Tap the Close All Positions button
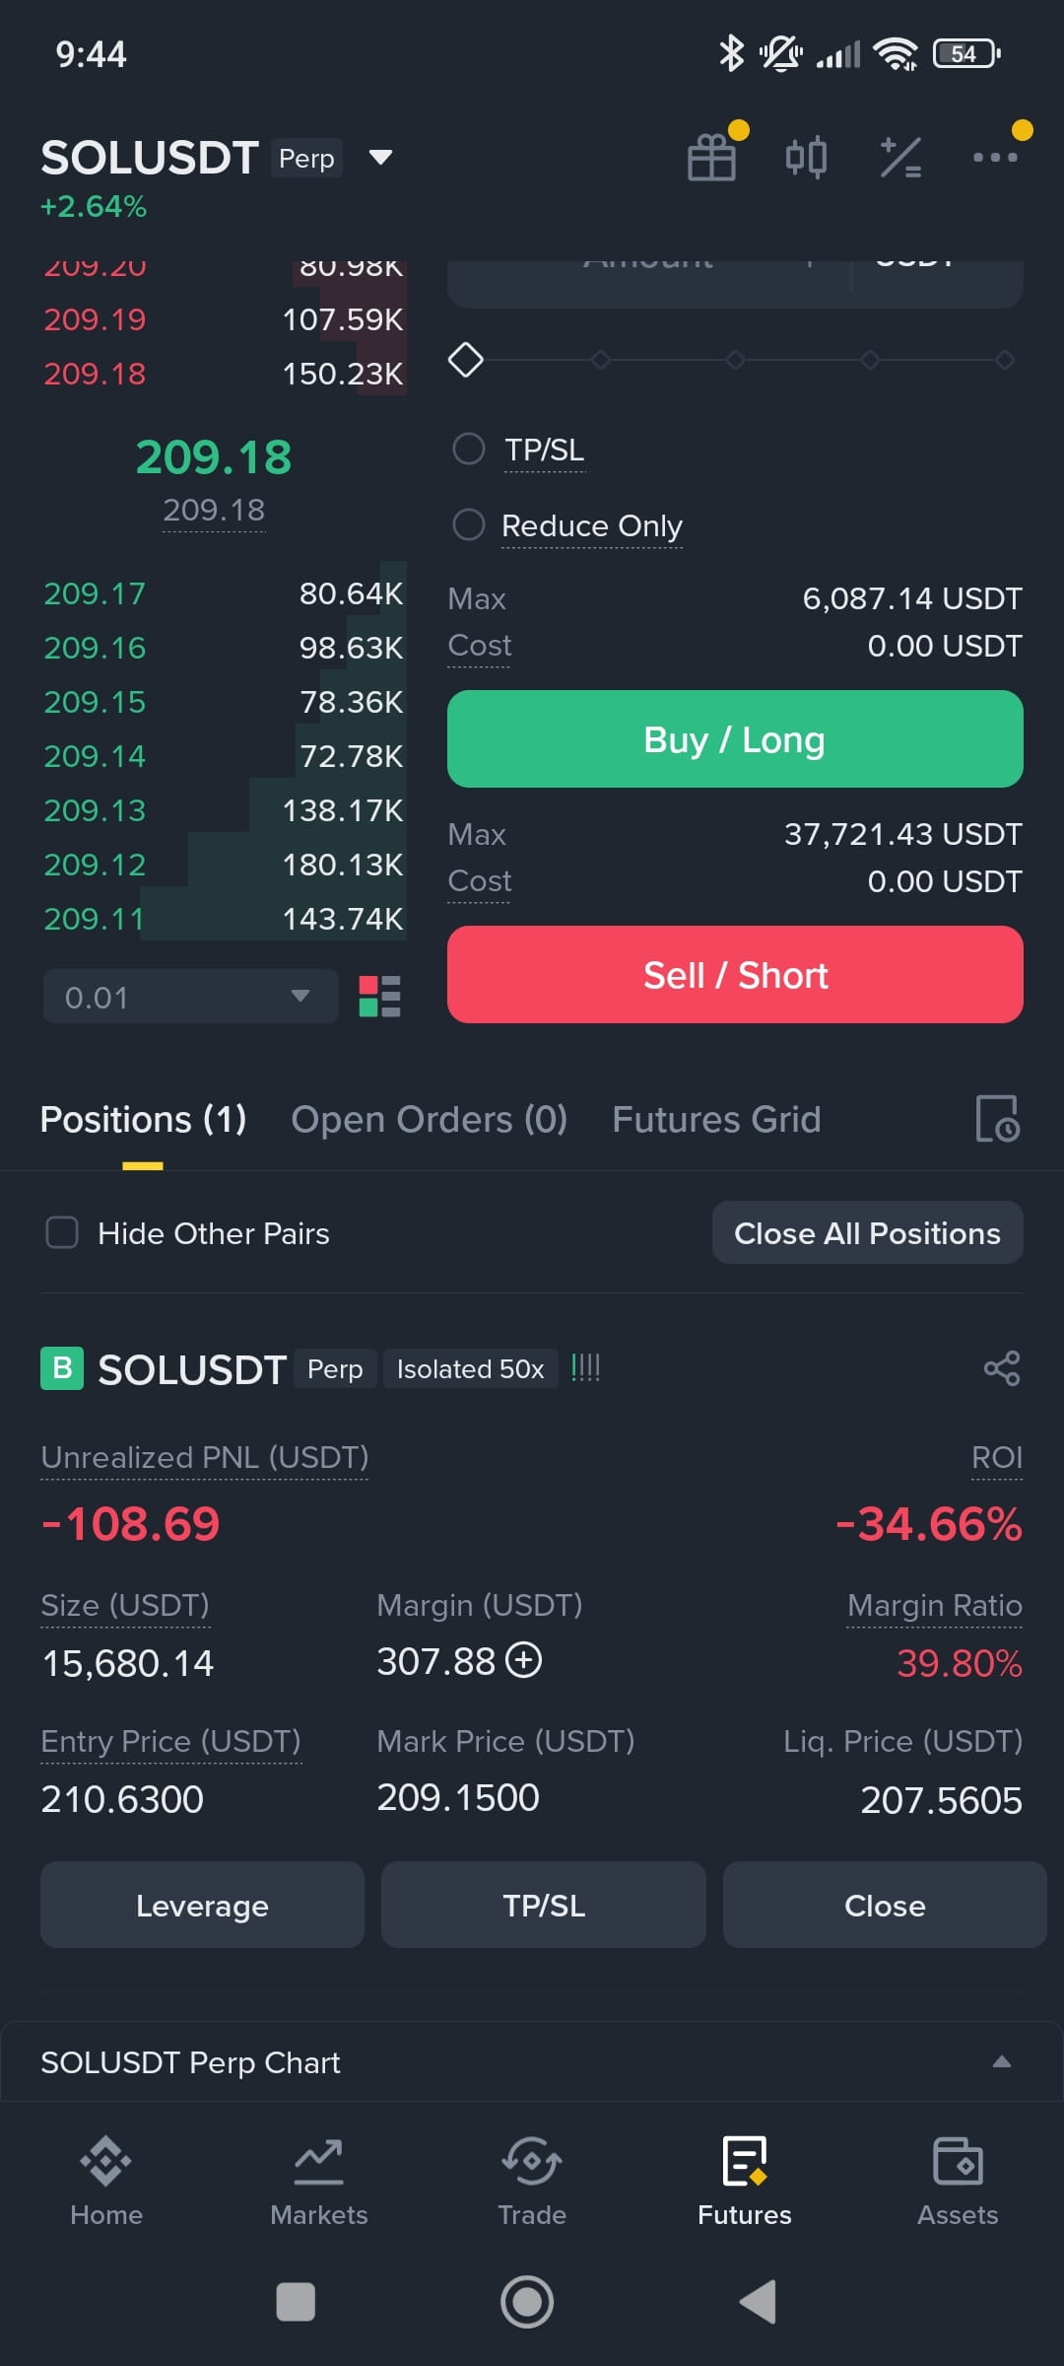 (x=868, y=1233)
